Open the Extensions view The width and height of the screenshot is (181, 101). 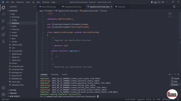click(3, 35)
